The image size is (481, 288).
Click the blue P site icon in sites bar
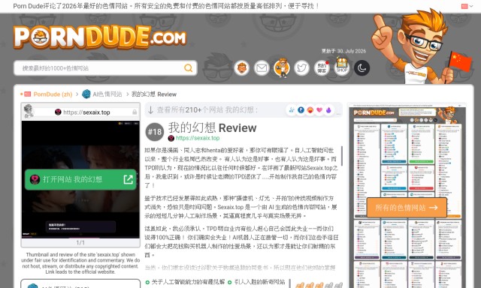pyautogui.click(x=301, y=109)
